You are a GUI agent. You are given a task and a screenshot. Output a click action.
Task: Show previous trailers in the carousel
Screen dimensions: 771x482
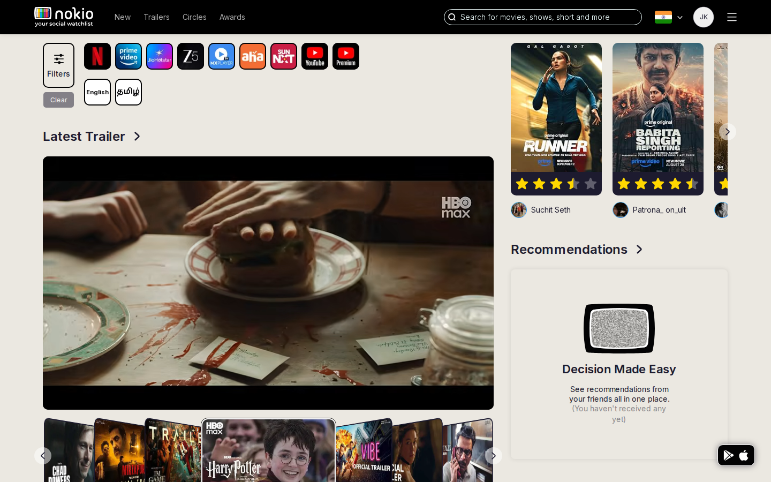(43, 456)
